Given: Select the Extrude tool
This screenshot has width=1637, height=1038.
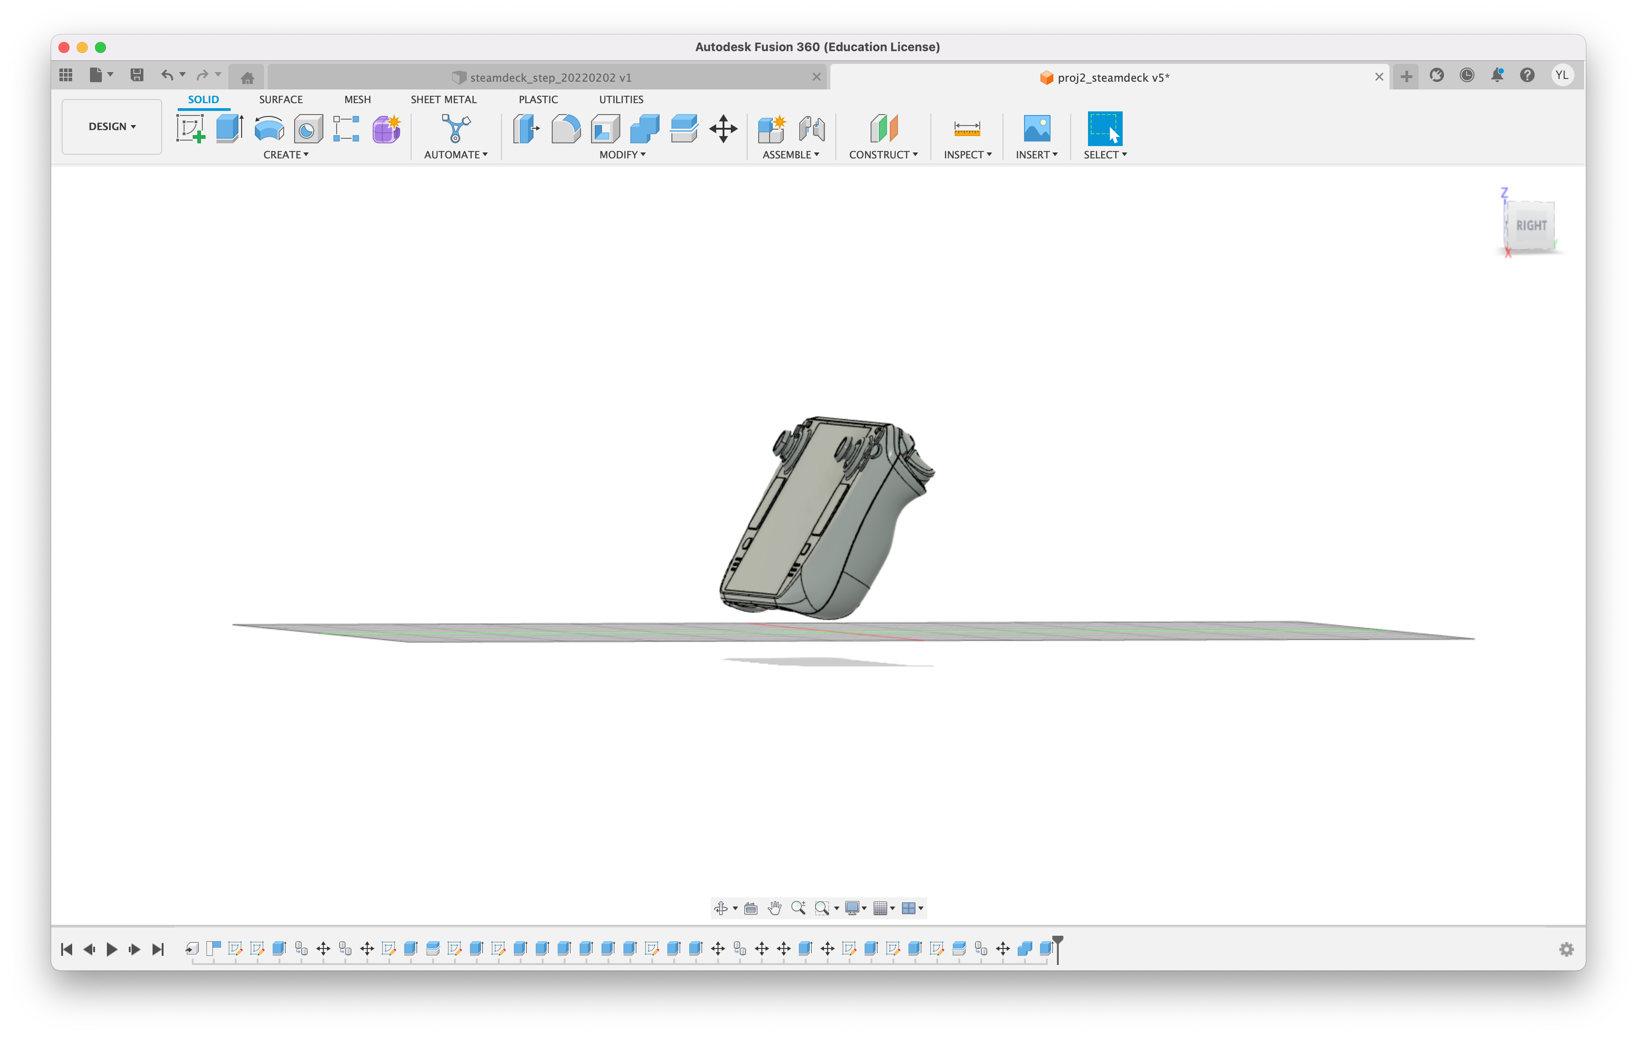Looking at the screenshot, I should (230, 128).
